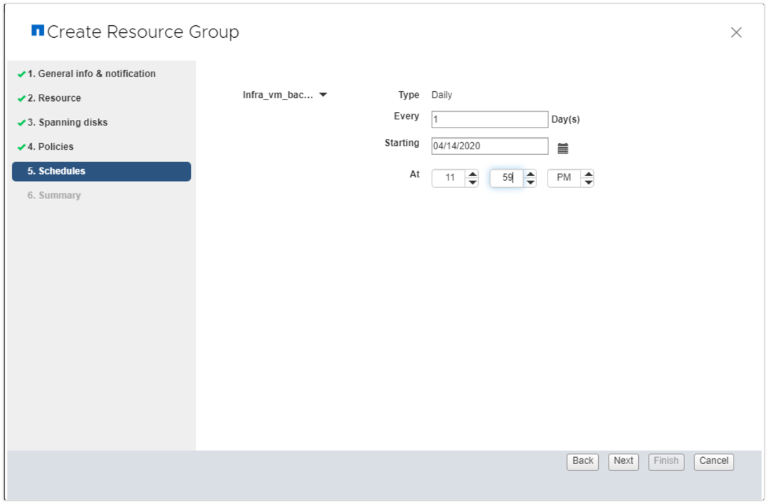Cancel the resource group wizard
The image size is (768, 504).
point(714,461)
